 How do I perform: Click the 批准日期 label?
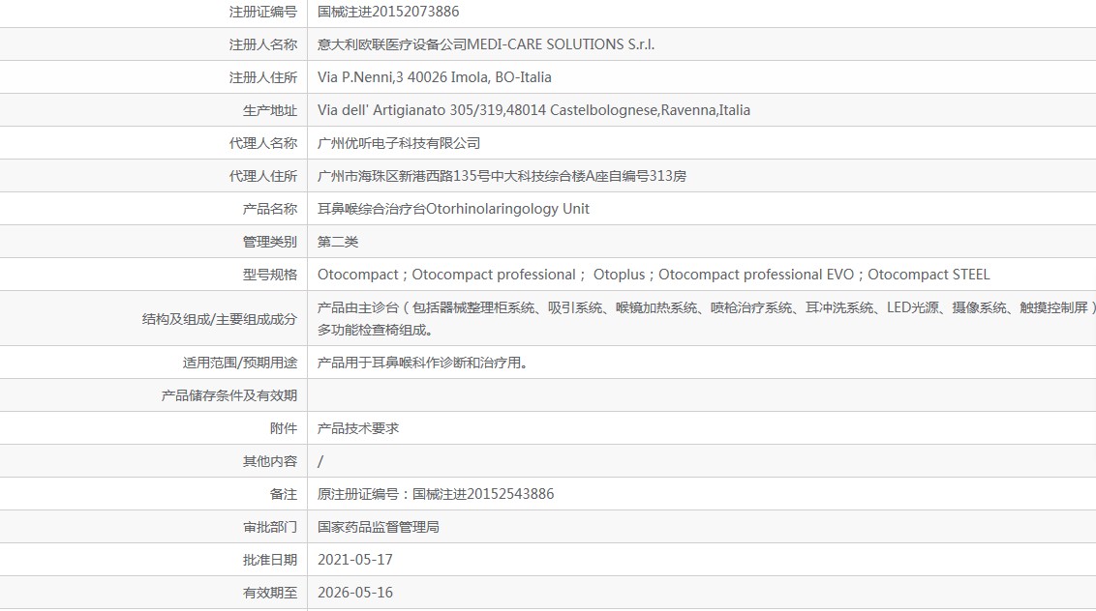point(270,560)
